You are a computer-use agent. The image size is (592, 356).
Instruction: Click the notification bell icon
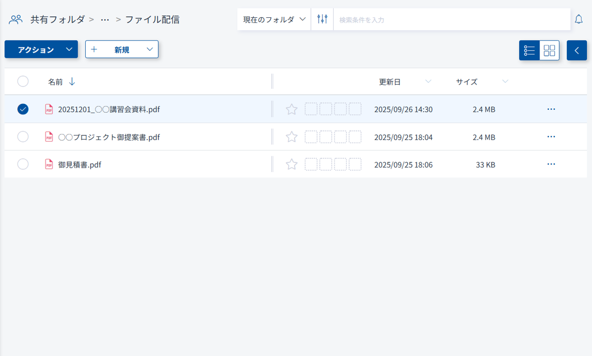[x=579, y=19]
